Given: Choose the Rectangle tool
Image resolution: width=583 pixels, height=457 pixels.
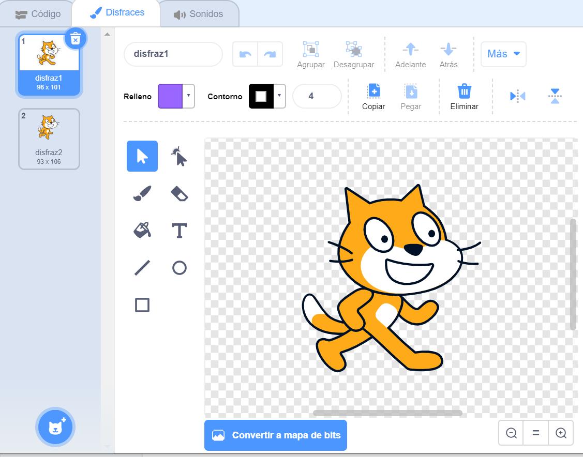Looking at the screenshot, I should click(142, 305).
